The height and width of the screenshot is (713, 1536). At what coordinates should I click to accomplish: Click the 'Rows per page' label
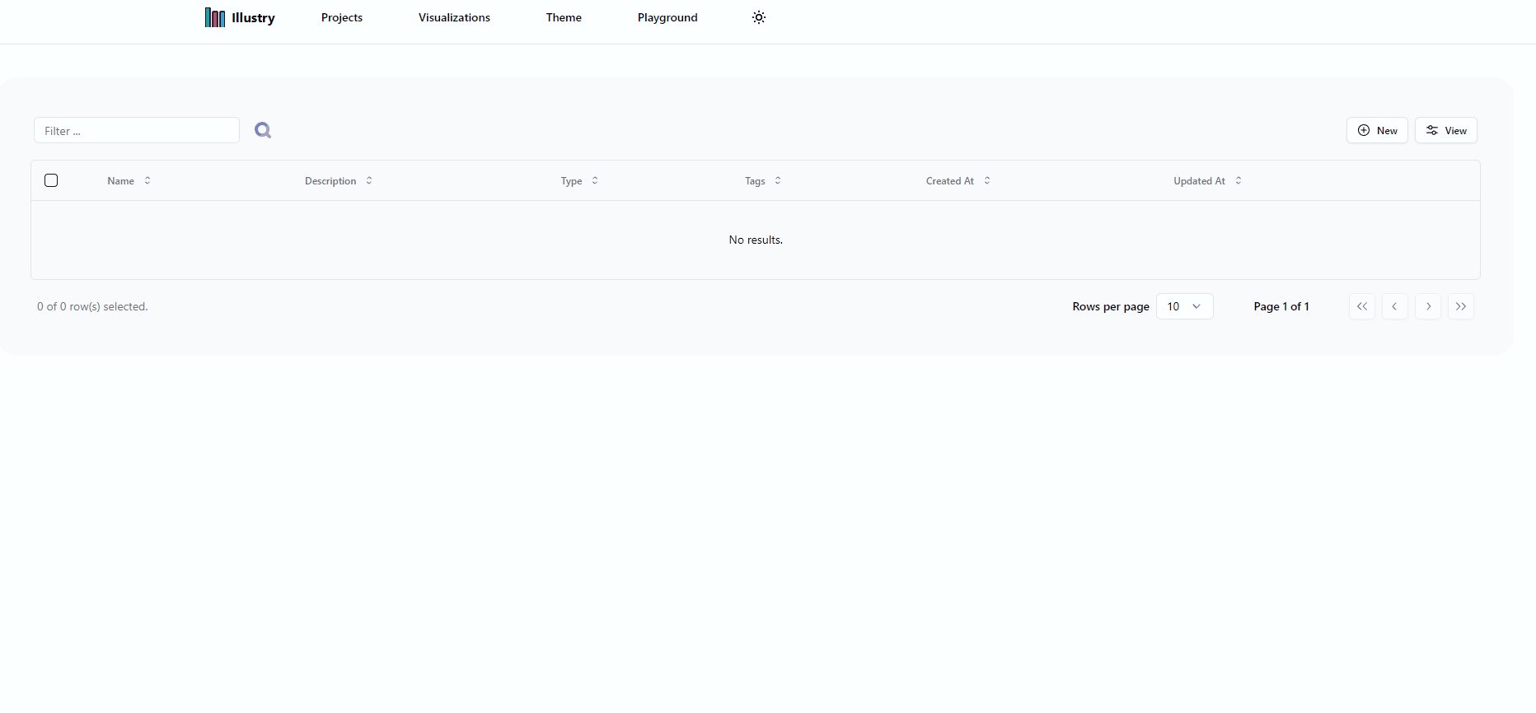1111,306
